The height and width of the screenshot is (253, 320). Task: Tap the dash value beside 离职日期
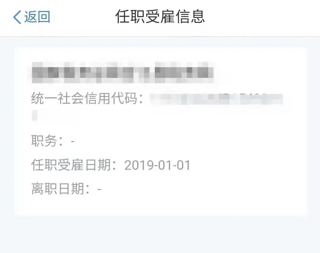tap(99, 189)
